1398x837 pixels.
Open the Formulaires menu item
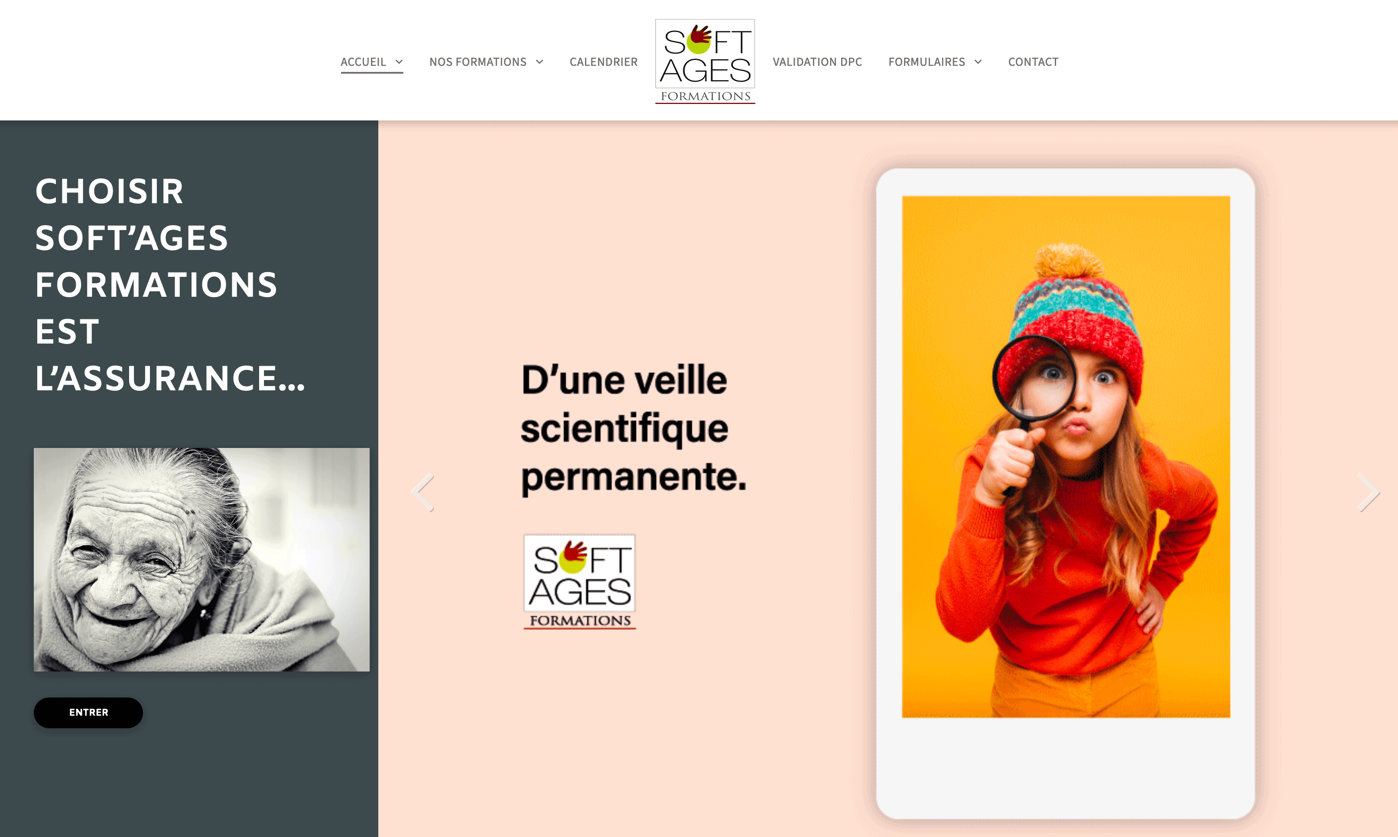[927, 62]
